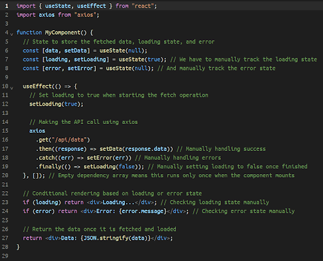323x261 pixels.
Task: Click ".then((response)" on line 17
Action: (61, 149)
